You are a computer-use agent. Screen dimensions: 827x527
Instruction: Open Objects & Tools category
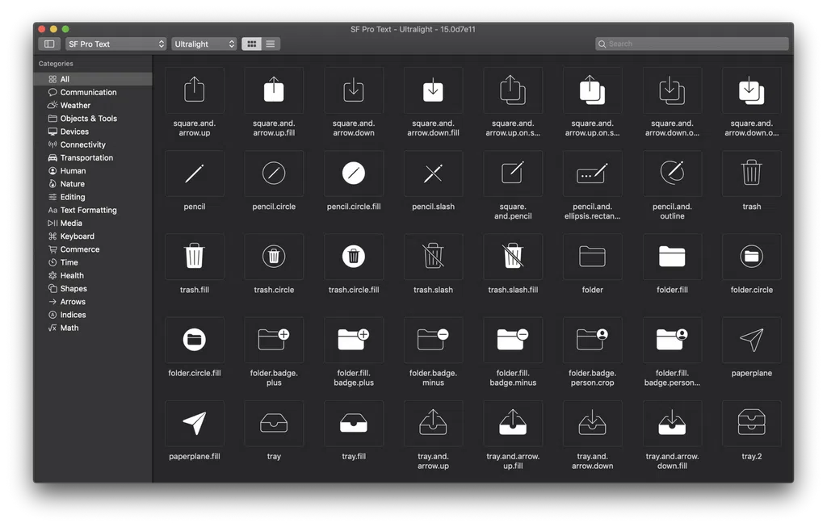pos(93,119)
